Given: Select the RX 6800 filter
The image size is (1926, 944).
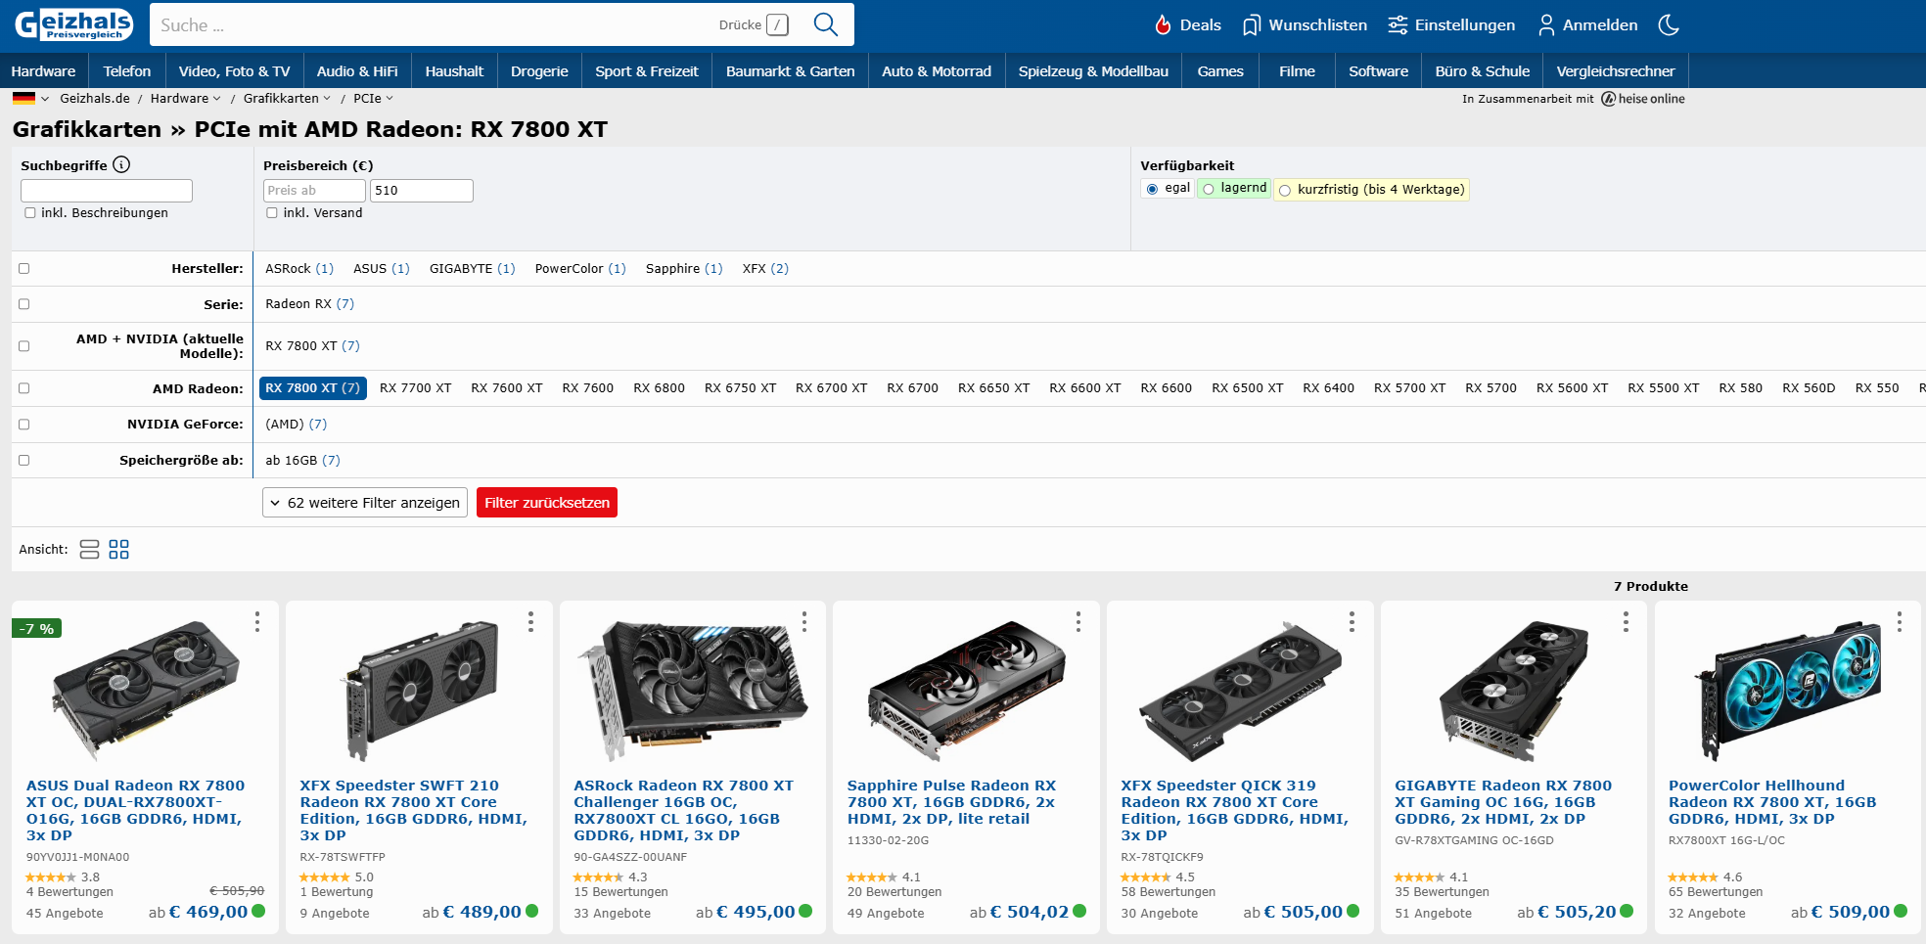Looking at the screenshot, I should [659, 388].
